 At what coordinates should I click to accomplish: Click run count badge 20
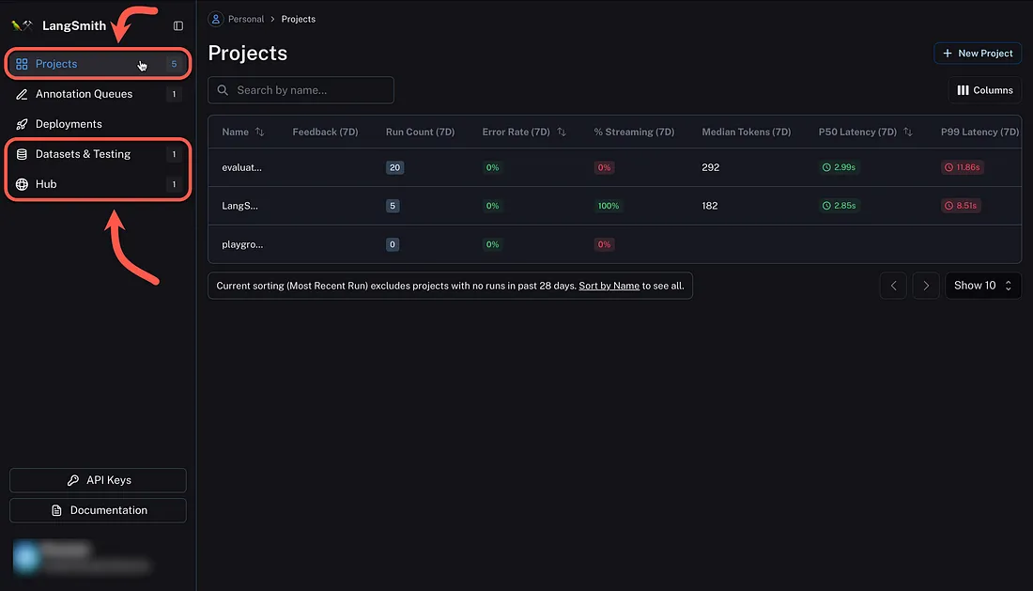click(394, 167)
